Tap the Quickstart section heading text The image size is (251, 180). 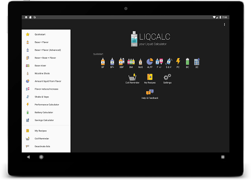click(x=98, y=54)
